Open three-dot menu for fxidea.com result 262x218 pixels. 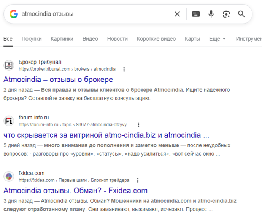click(x=138, y=180)
